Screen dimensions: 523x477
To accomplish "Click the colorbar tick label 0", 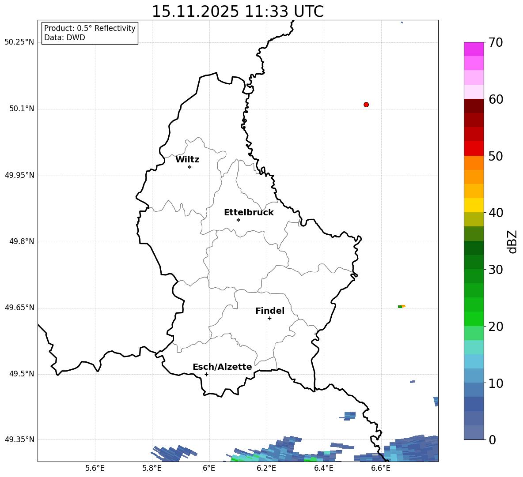I will tap(492, 439).
